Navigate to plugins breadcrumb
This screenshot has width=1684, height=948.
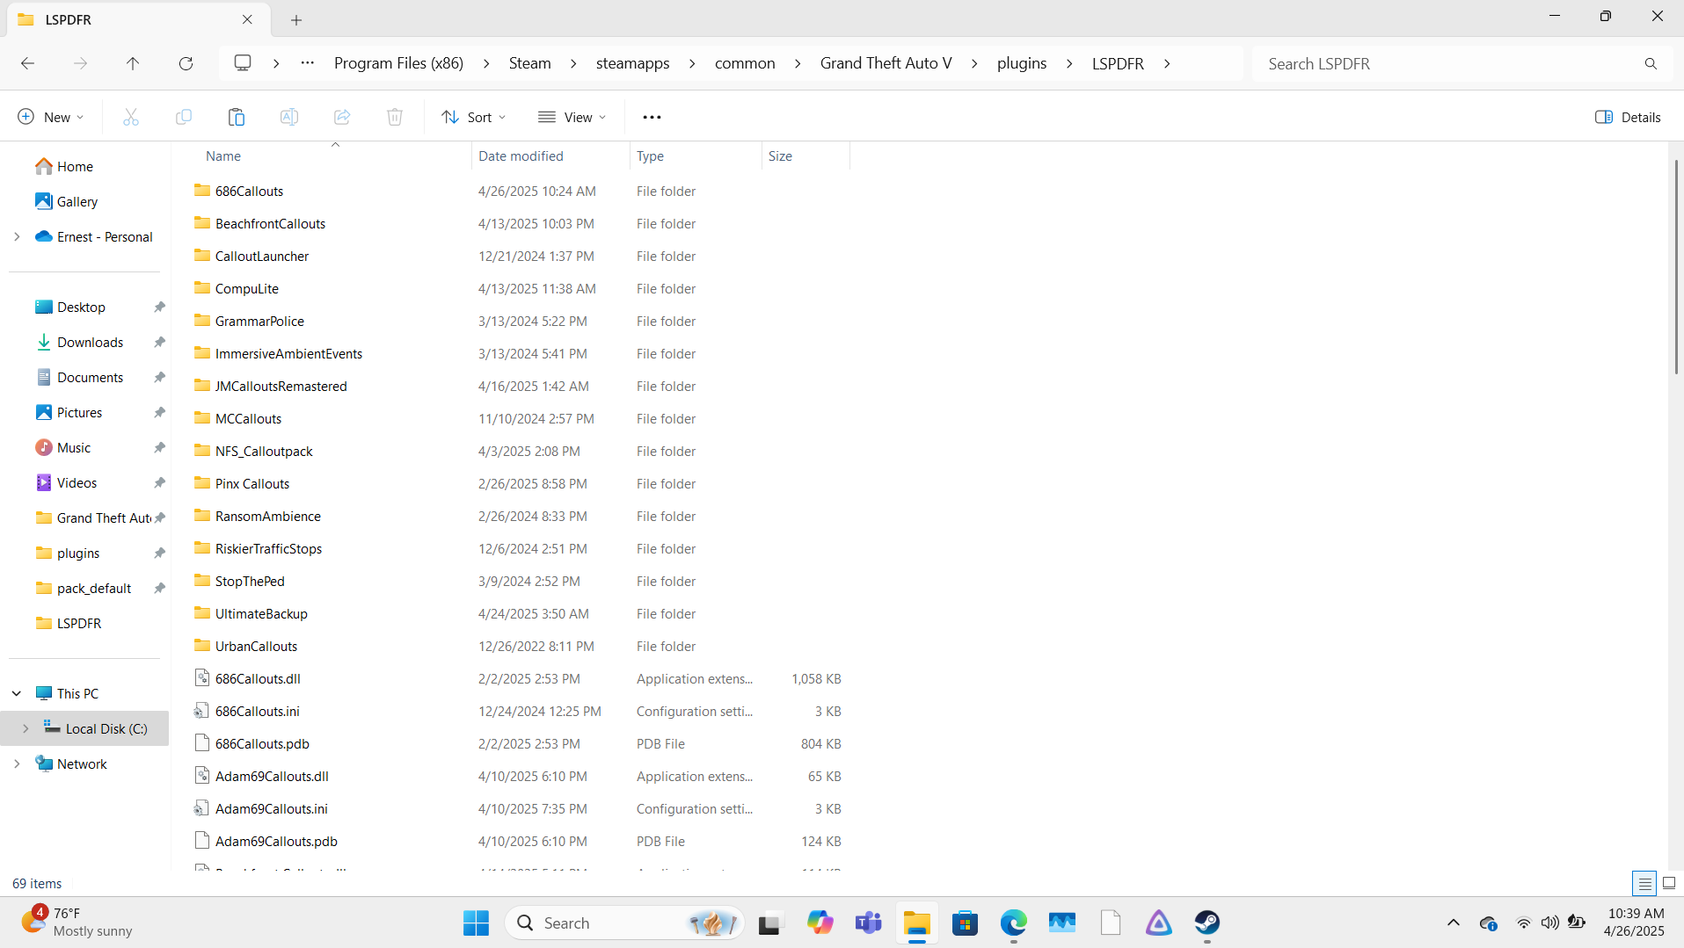coord(1022,63)
